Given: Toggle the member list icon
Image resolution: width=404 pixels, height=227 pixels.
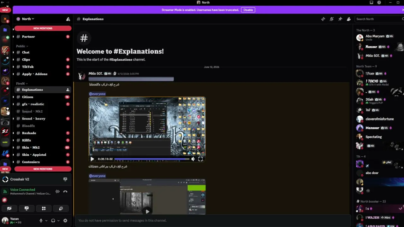Looking at the screenshot, I should click(348, 19).
